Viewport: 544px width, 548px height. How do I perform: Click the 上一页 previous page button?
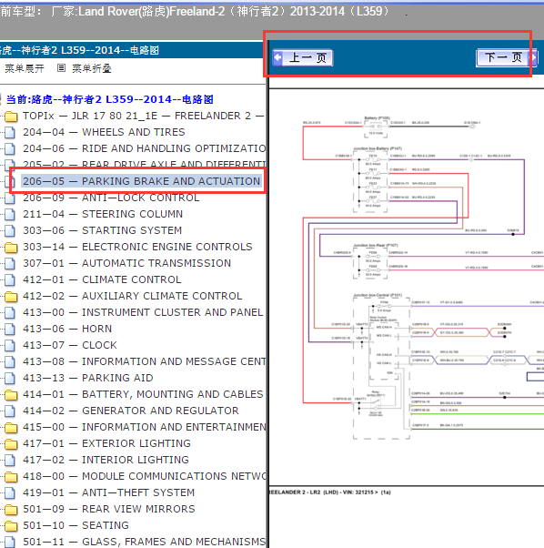click(x=302, y=57)
